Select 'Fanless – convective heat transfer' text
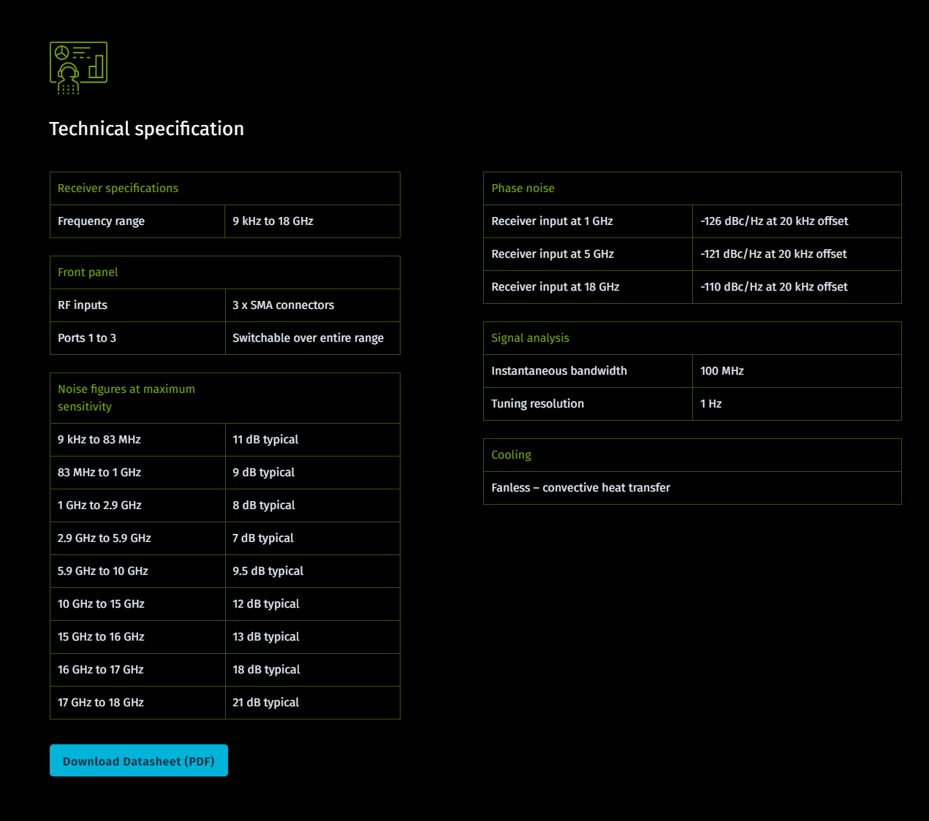Viewport: 929px width, 821px height. pyautogui.click(x=580, y=488)
